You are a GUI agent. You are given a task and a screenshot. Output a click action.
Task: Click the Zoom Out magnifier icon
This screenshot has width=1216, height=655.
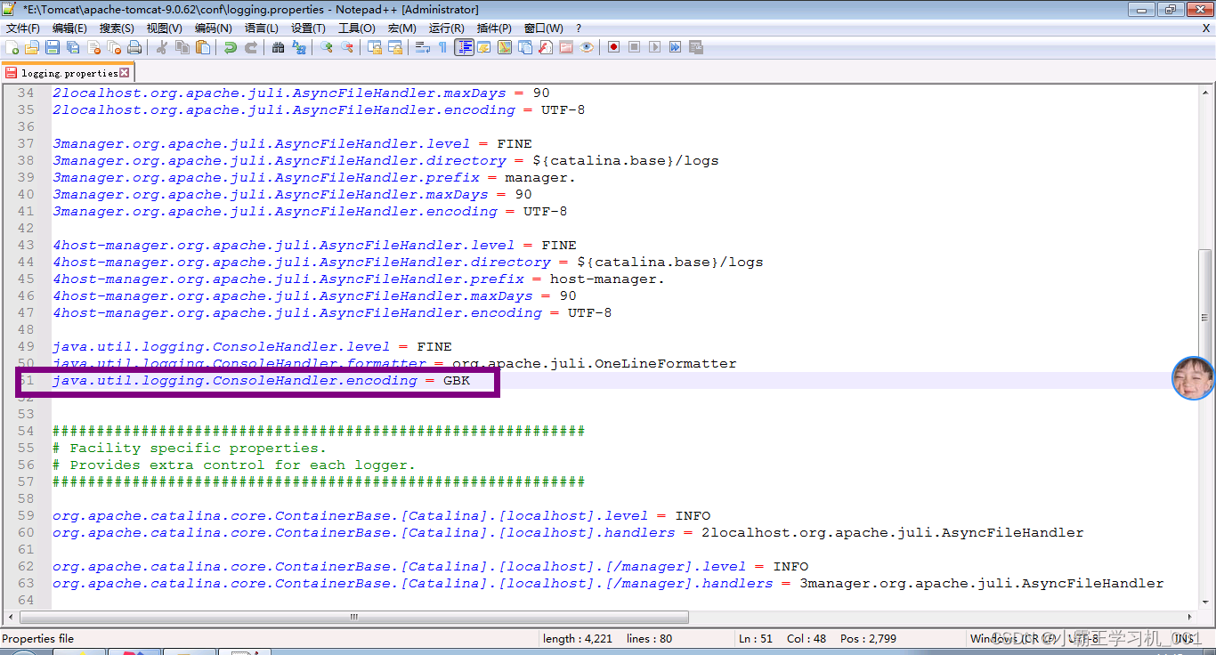click(x=347, y=47)
